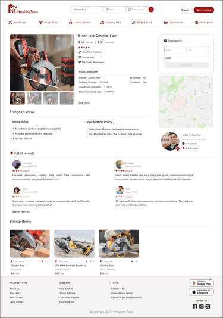Expand the miles away distance dropdown

(137, 10)
